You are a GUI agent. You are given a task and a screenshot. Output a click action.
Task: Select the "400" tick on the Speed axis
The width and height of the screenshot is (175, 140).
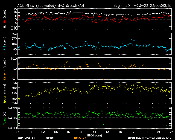(14, 99)
